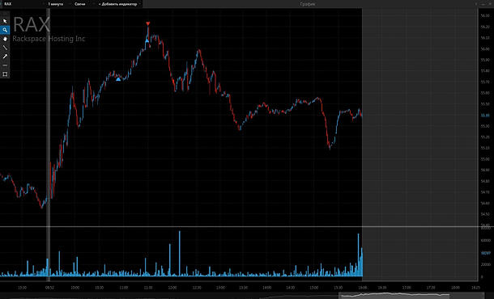
Task: Select the hand pan tool
Action: pyautogui.click(x=5, y=39)
